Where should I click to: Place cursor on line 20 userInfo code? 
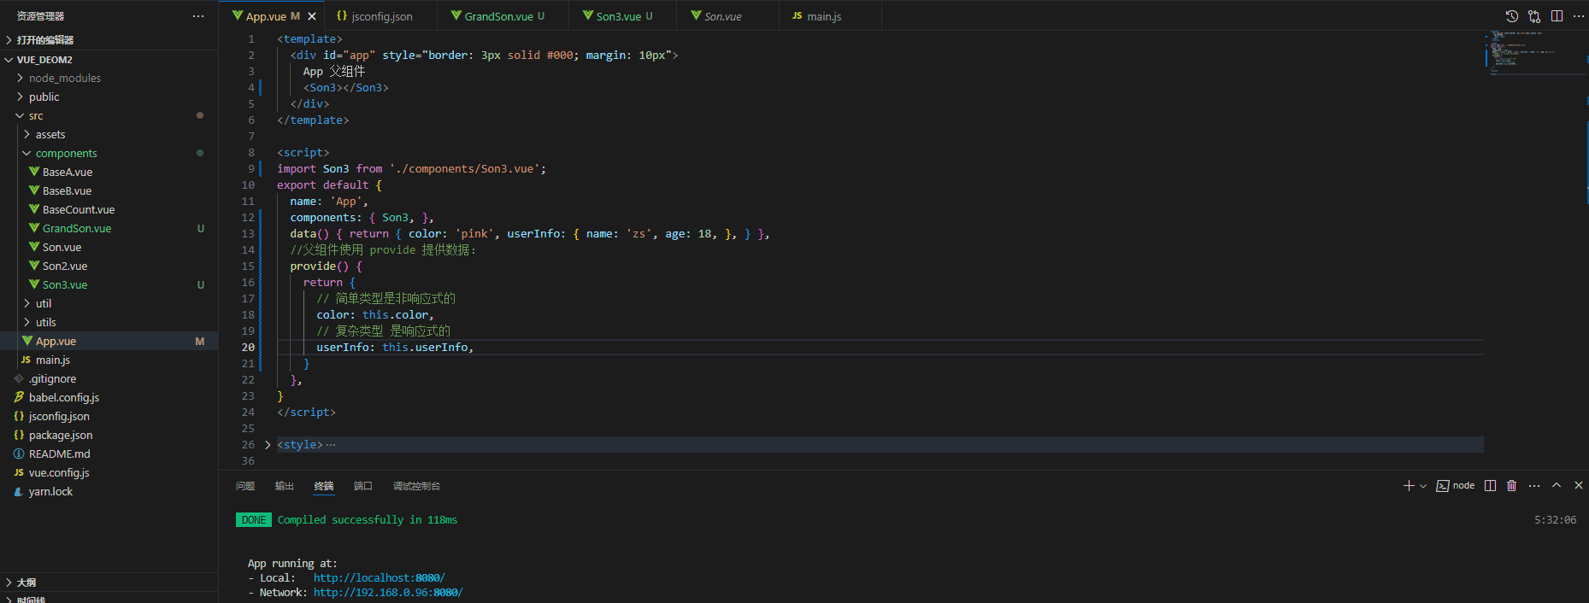(x=395, y=348)
